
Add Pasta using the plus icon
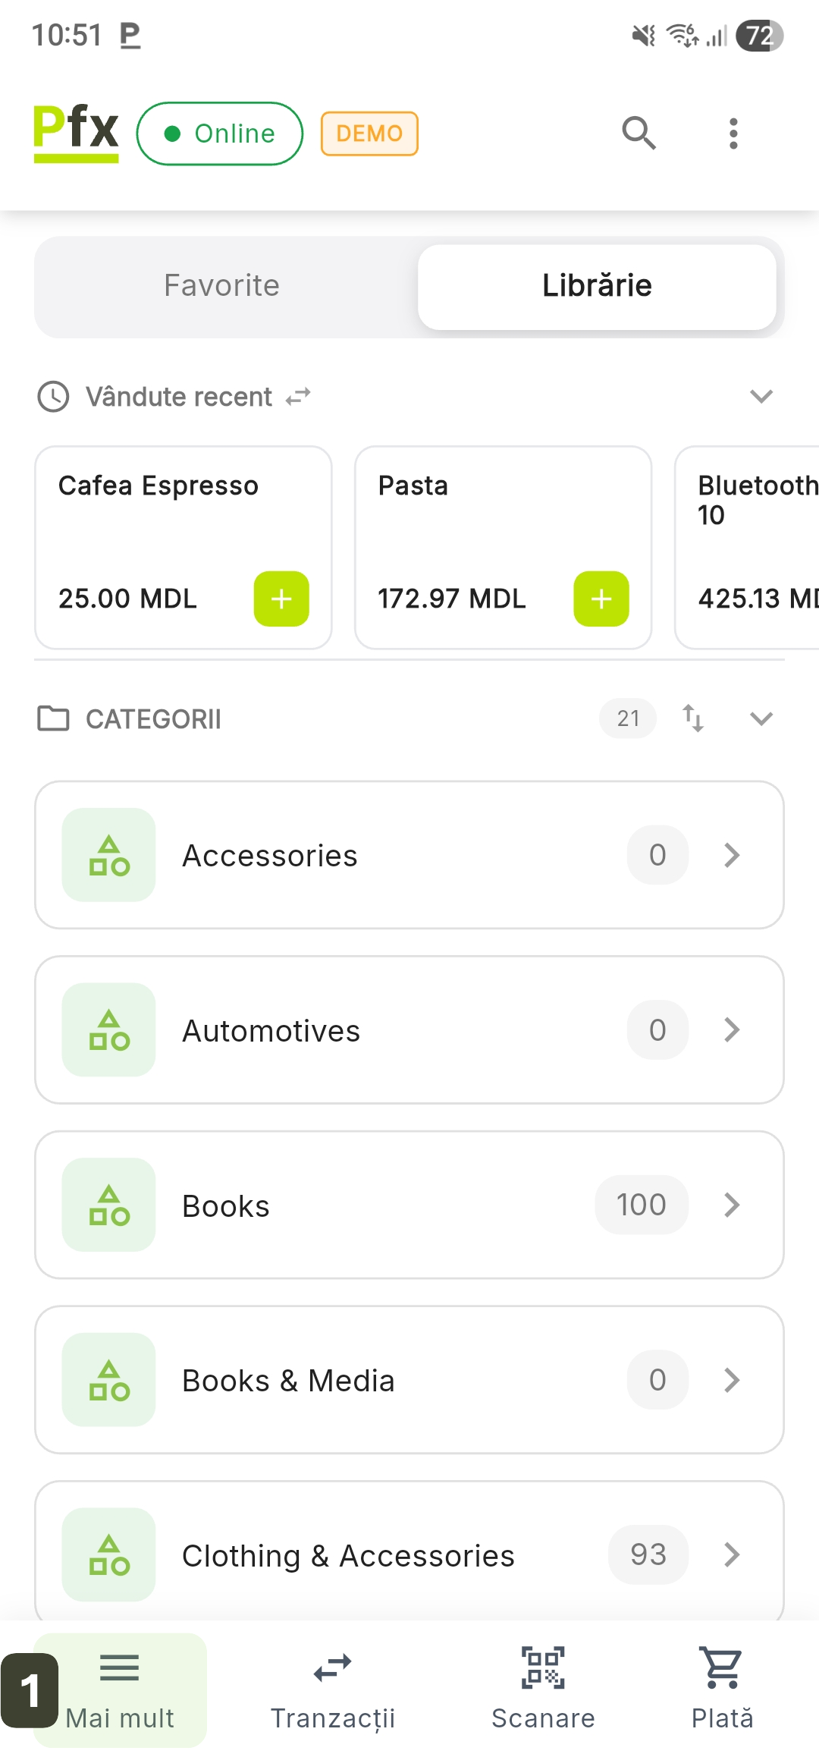tap(601, 599)
